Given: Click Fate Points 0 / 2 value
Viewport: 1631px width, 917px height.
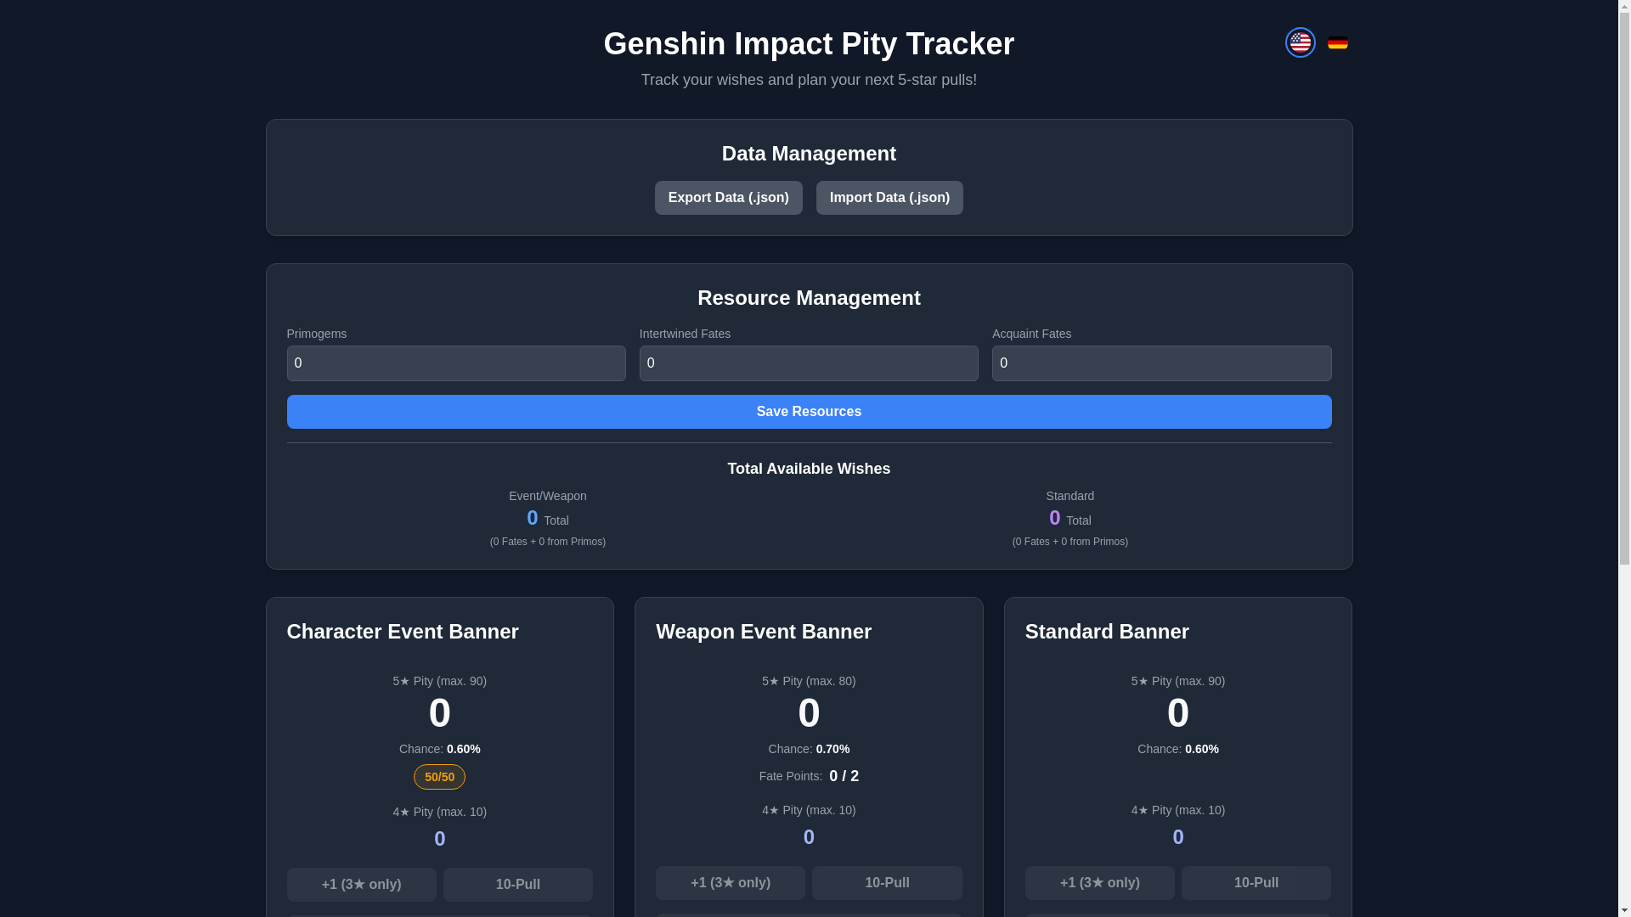Looking at the screenshot, I should pyautogui.click(x=844, y=776).
